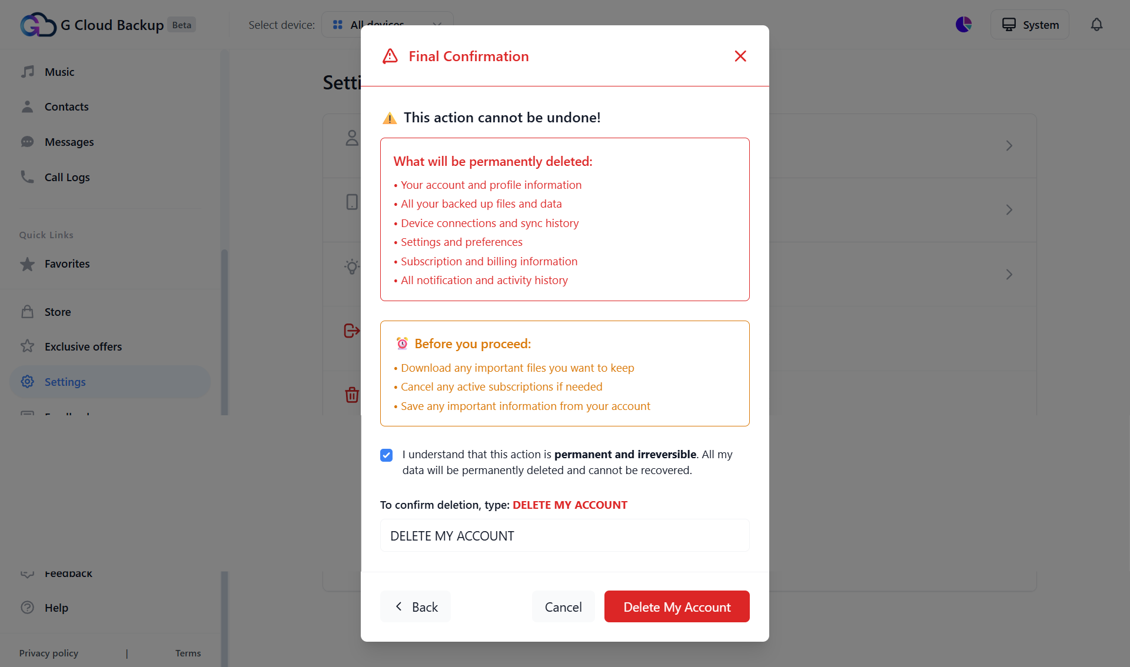
Task: Open Messages in the sidebar
Action: [69, 142]
